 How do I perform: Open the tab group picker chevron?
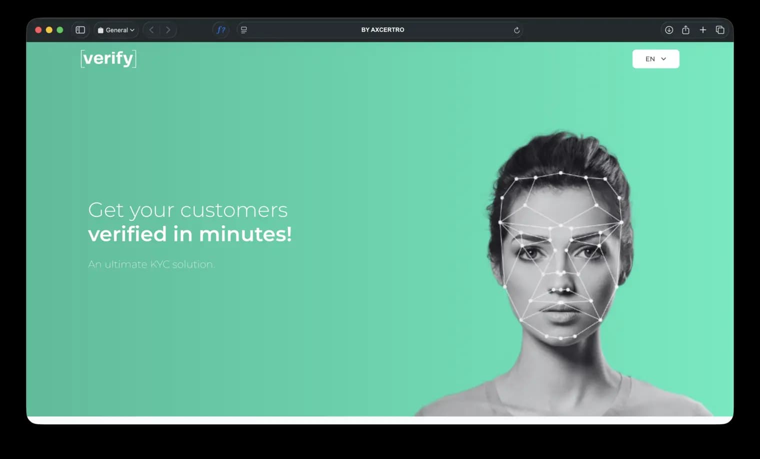coord(132,29)
